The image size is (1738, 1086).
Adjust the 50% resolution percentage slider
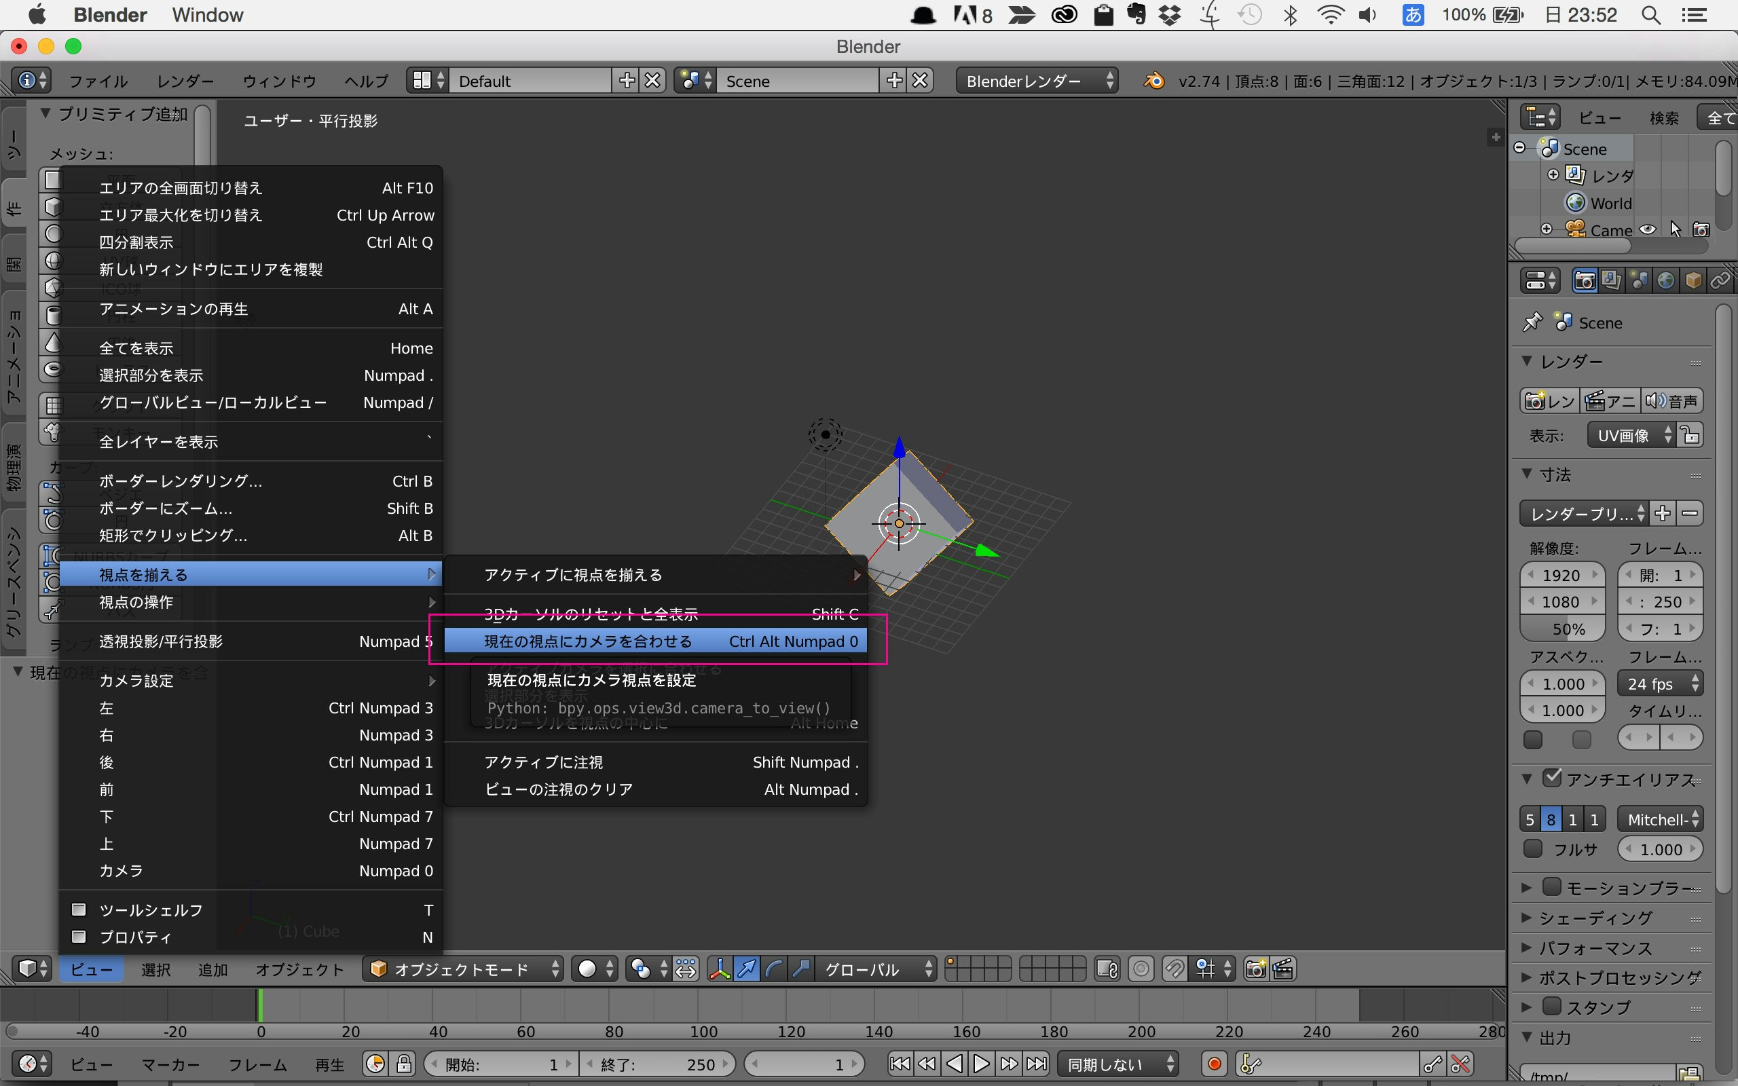[1562, 629]
